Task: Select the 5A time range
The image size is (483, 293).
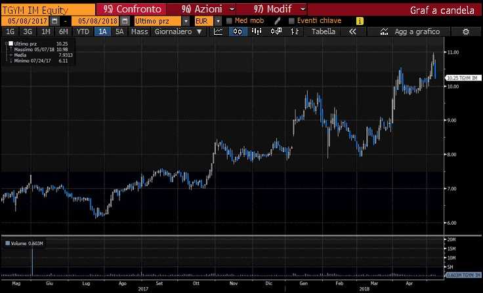Action: [x=119, y=31]
